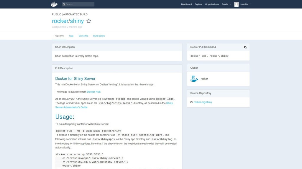The height and width of the screenshot is (169, 302).
Task: Open the Dashboard page
Action: [x=186, y=4]
